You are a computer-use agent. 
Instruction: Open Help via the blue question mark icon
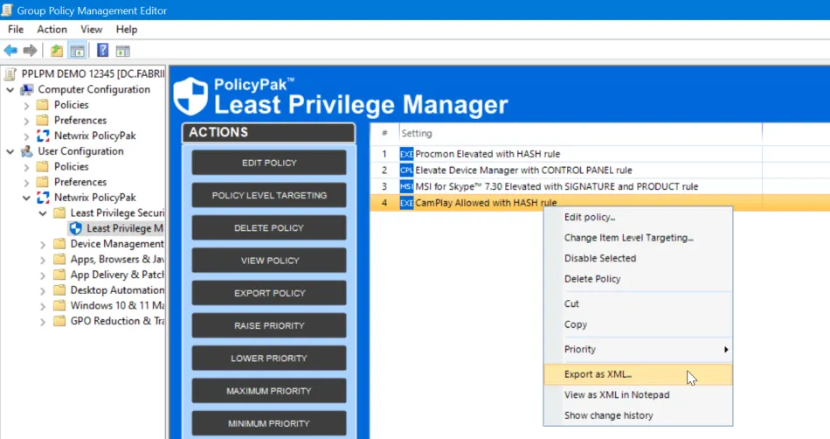(x=103, y=51)
